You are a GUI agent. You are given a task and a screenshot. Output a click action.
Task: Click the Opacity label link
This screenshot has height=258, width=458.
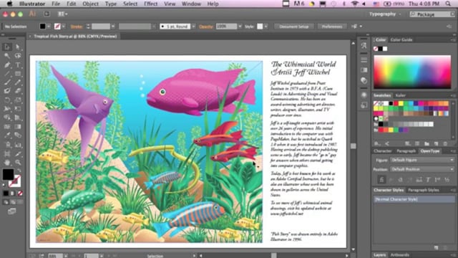coord(206,27)
